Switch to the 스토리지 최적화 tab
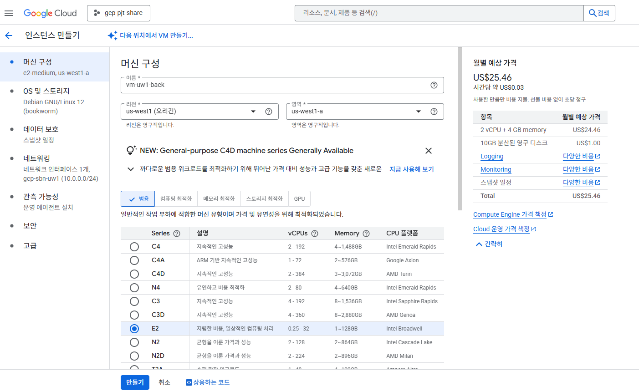This screenshot has width=639, height=392. (265, 199)
